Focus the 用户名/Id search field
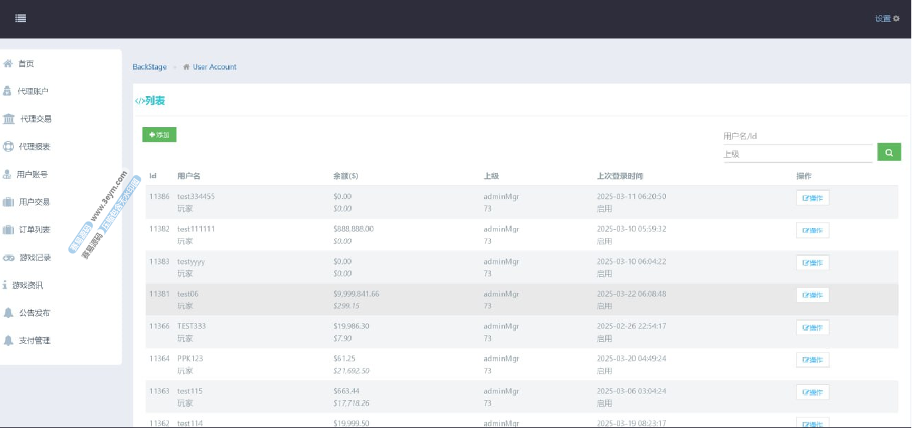Image resolution: width=912 pixels, height=428 pixels. (797, 136)
